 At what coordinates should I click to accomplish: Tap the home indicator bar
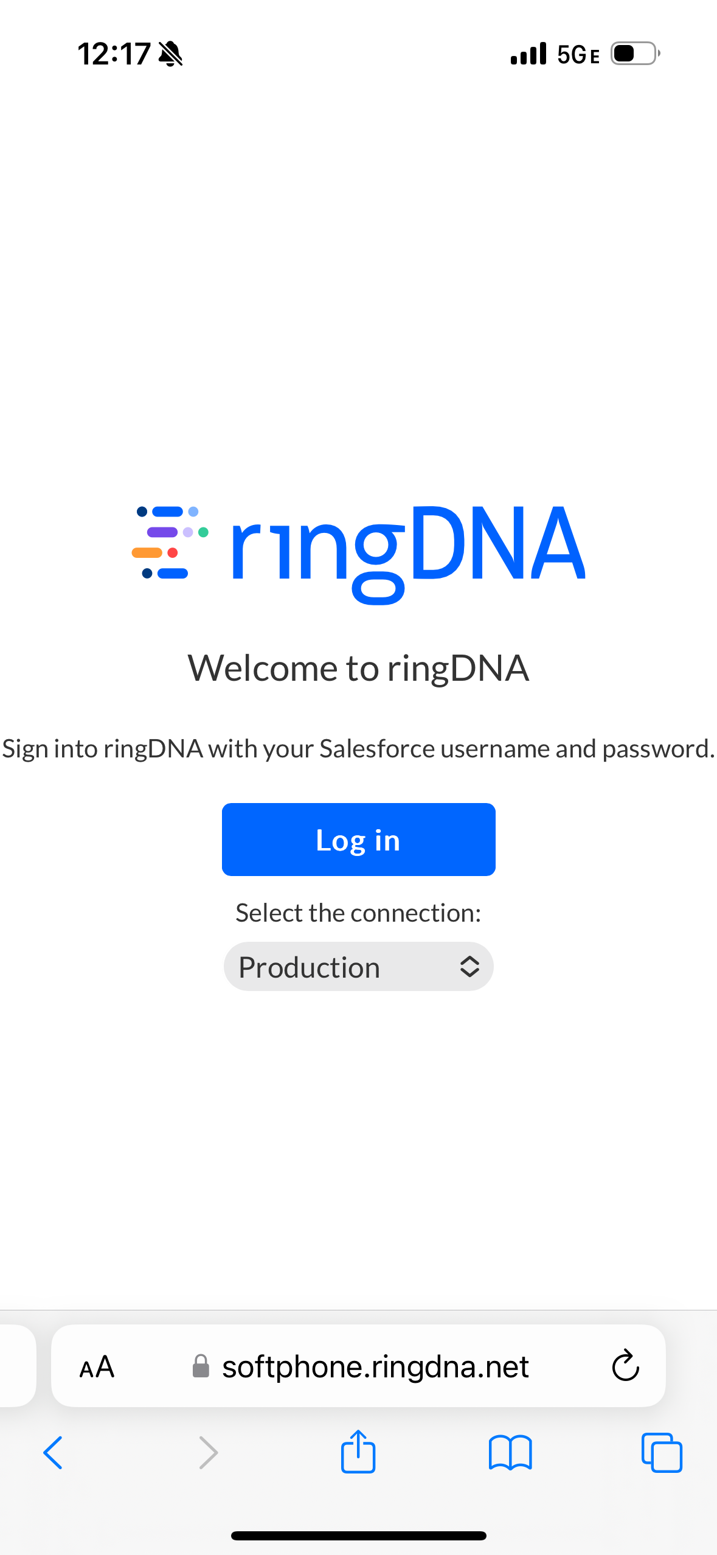pyautogui.click(x=358, y=1536)
